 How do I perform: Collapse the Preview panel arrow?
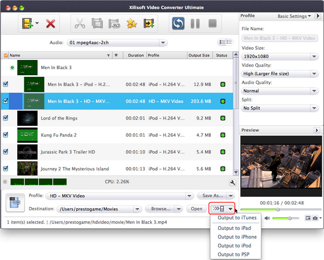[317, 130]
